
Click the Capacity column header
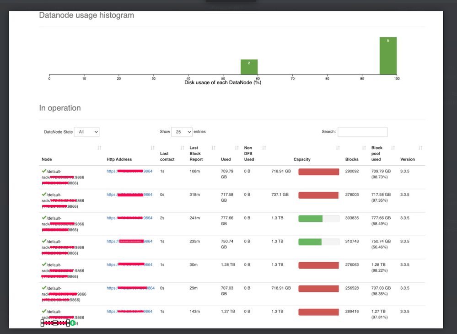(302, 159)
